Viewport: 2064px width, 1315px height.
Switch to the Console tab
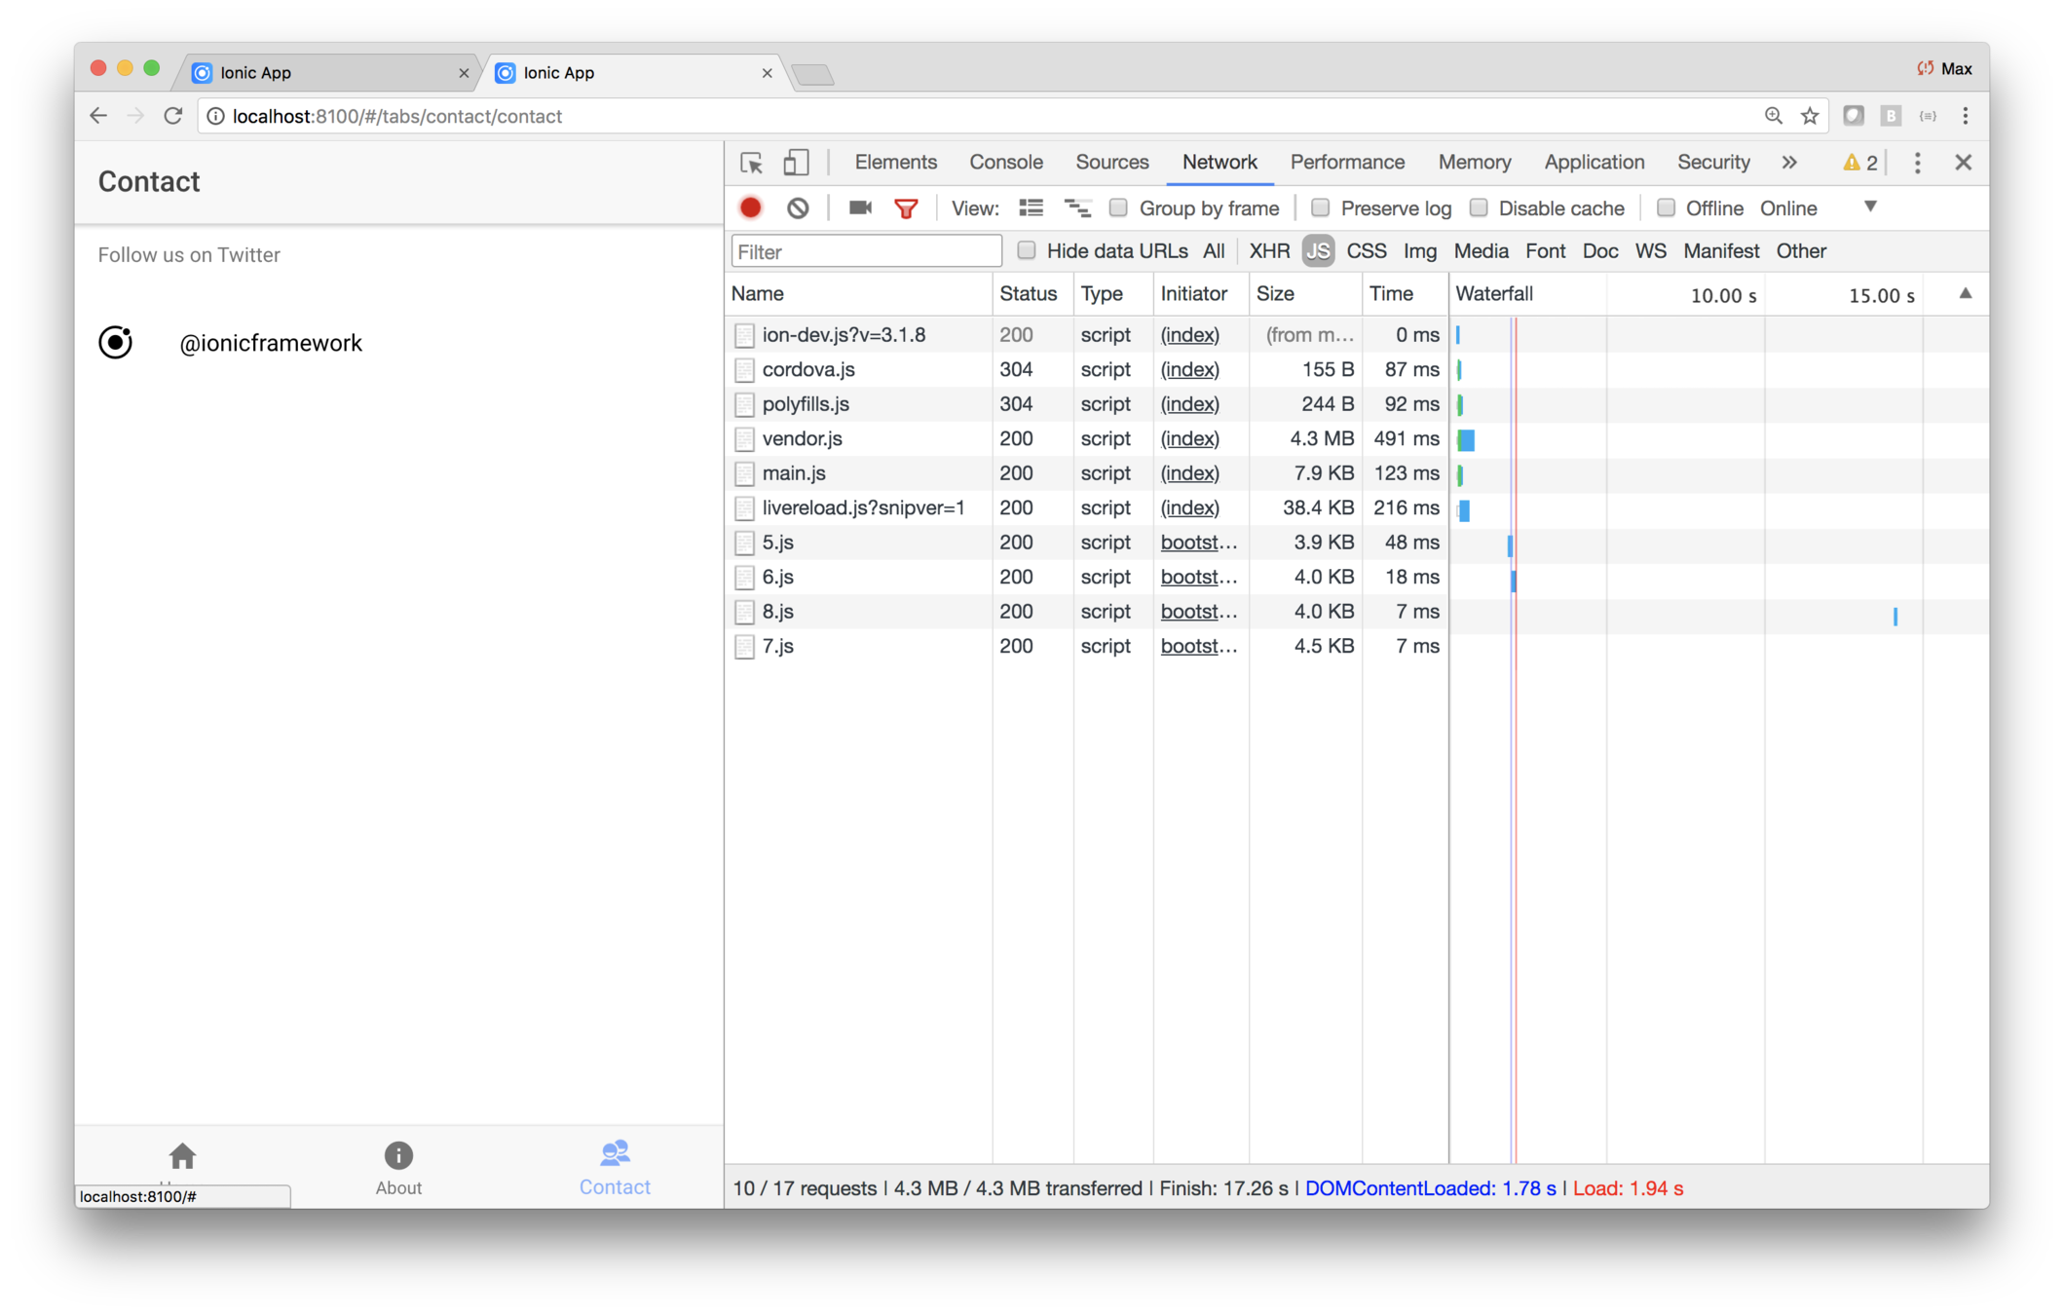tap(1005, 163)
